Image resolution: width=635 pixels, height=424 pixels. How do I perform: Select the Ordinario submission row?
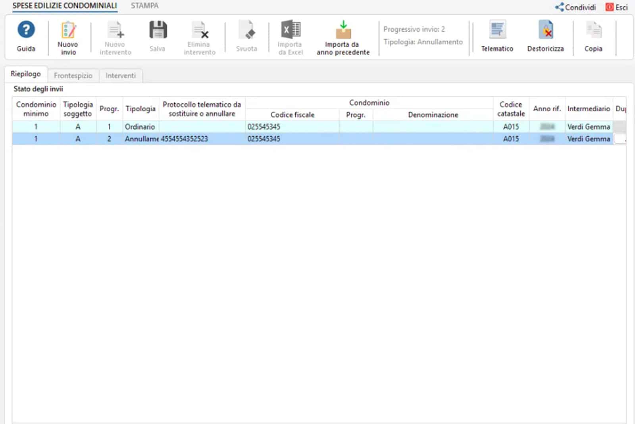click(x=140, y=127)
